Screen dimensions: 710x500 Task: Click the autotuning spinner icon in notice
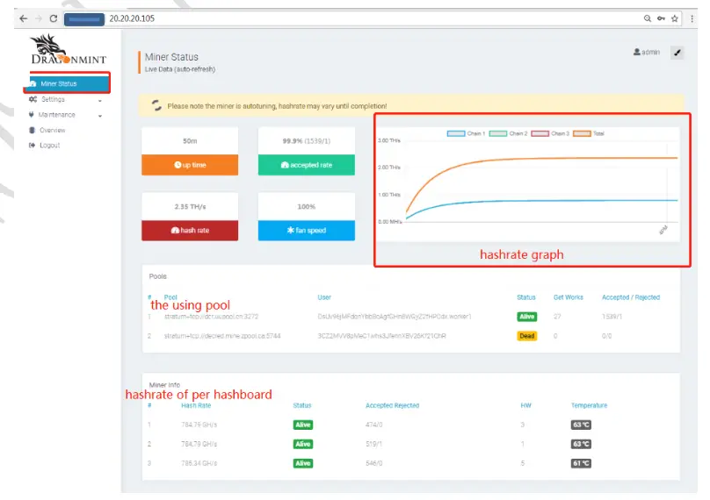point(156,105)
